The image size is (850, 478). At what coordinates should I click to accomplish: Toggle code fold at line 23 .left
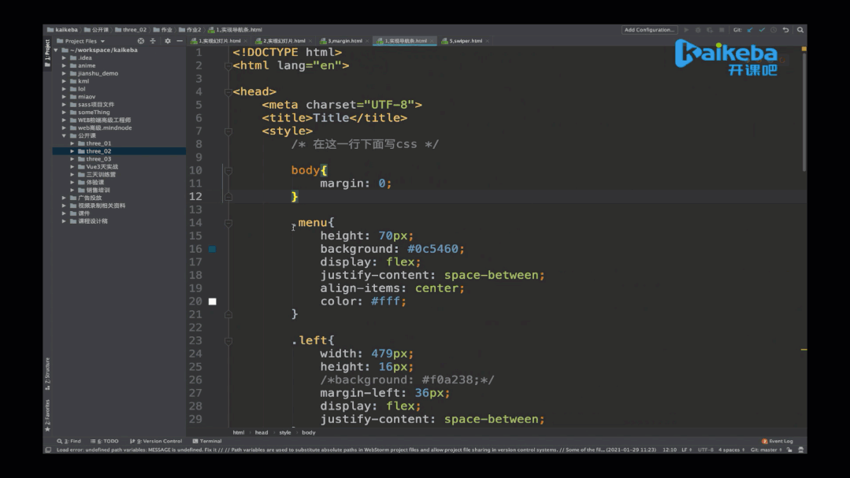(228, 341)
